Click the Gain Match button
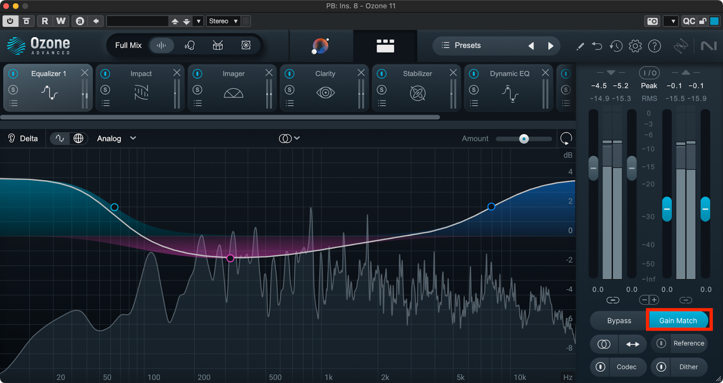The height and width of the screenshot is (383, 723). pos(678,321)
